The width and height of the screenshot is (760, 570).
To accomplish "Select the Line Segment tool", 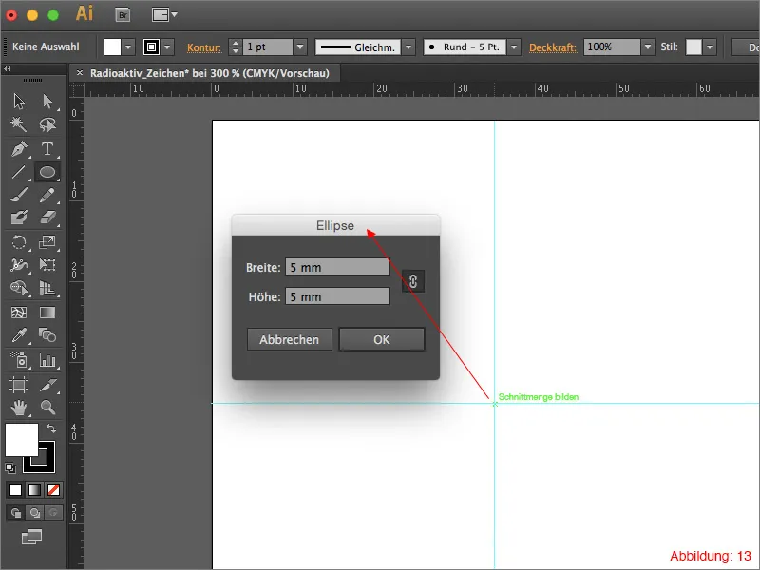I will [19, 172].
